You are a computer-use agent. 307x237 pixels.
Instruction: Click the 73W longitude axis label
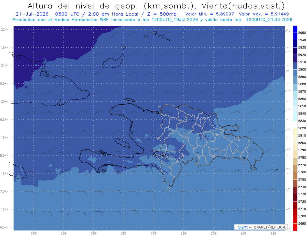pos(124,234)
